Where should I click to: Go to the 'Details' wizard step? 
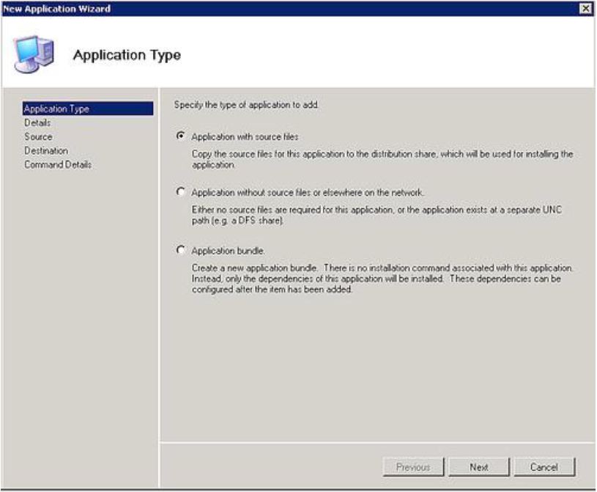click(x=37, y=122)
